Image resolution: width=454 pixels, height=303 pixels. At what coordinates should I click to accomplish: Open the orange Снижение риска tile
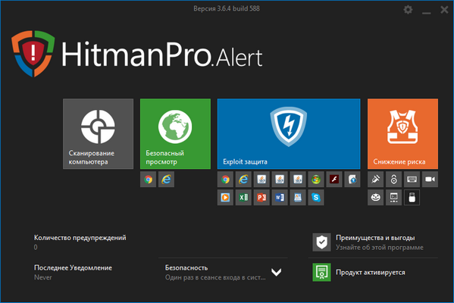(402, 134)
